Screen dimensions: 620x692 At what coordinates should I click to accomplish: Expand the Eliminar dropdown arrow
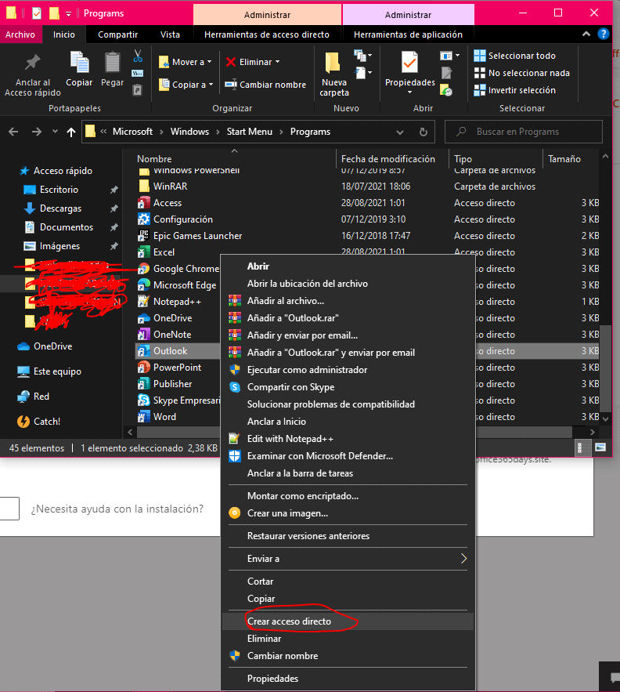click(277, 62)
